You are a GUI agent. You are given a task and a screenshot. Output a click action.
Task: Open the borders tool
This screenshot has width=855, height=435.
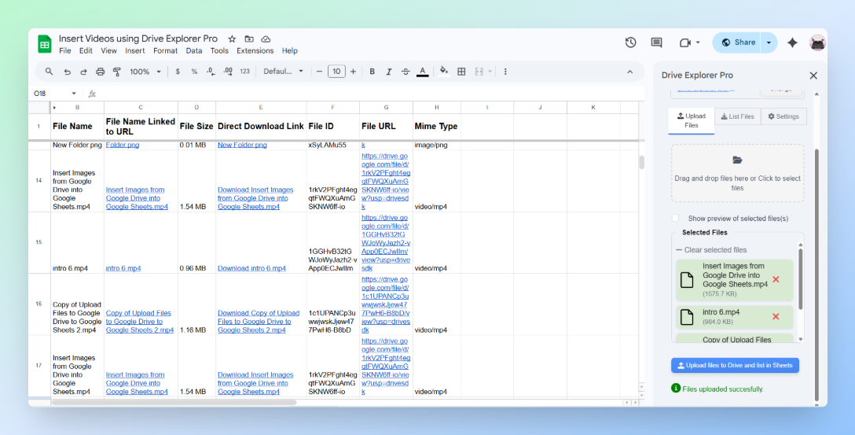pos(461,72)
